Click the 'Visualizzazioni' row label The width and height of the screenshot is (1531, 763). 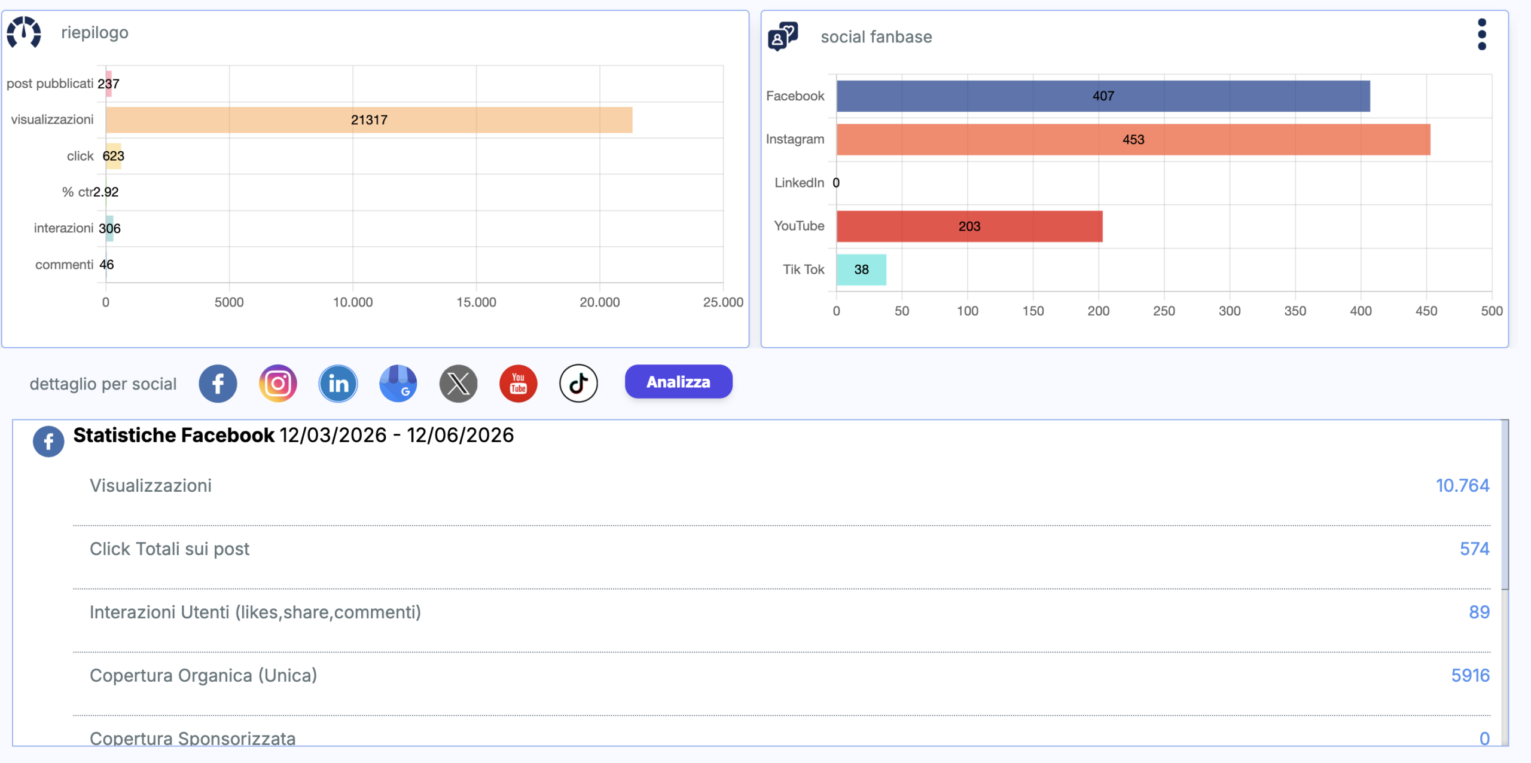point(151,485)
